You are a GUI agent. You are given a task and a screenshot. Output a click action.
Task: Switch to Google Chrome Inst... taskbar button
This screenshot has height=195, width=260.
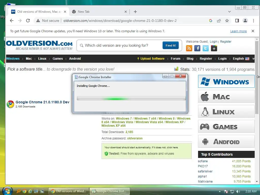tap(110, 191)
